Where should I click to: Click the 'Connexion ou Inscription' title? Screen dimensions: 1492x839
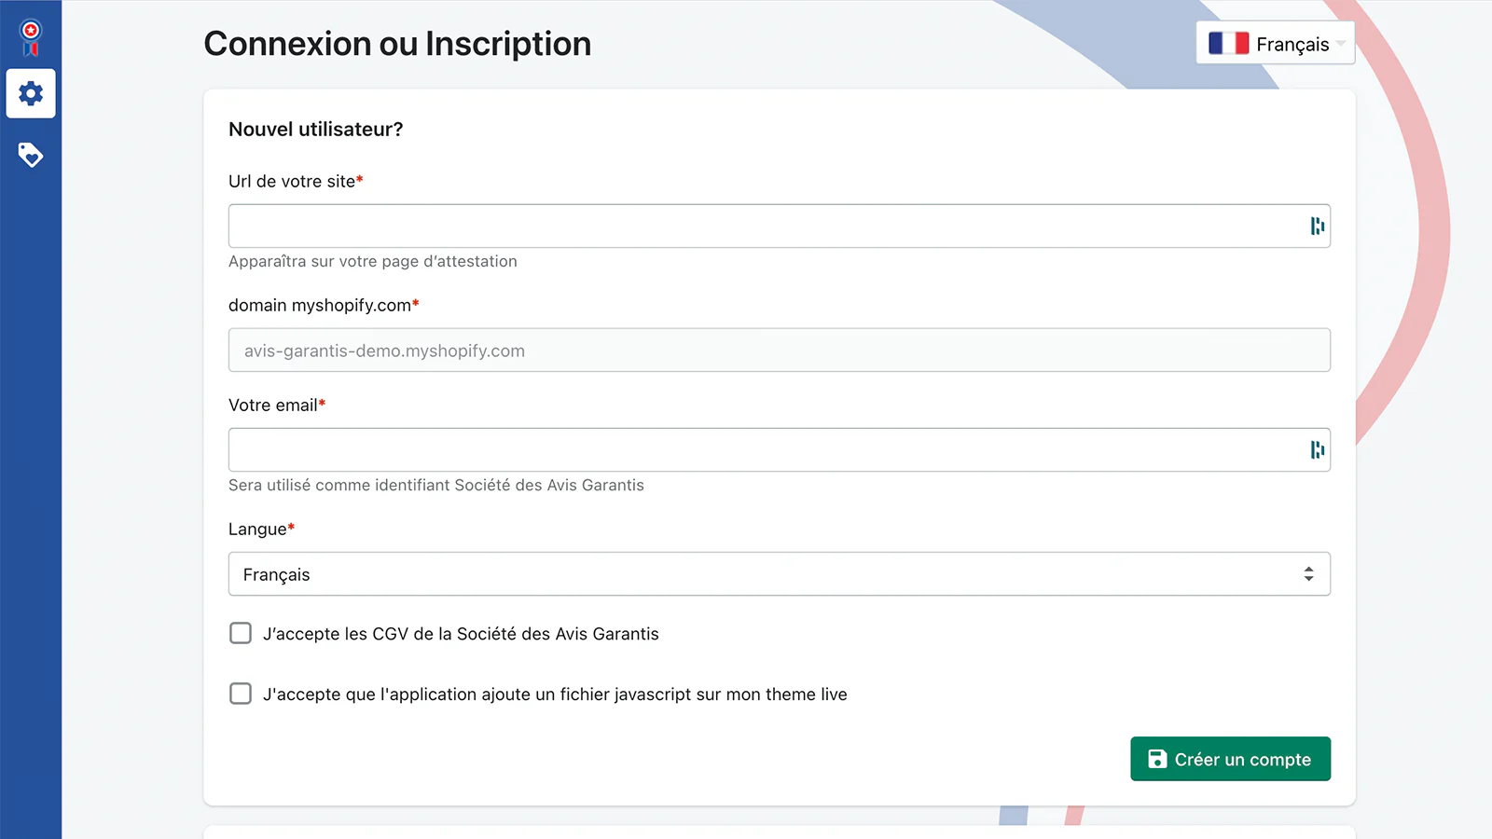click(397, 44)
